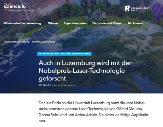Screen dimensions: 163x127
Task: Click the article date 02.10.2018
Action: tap(44, 85)
